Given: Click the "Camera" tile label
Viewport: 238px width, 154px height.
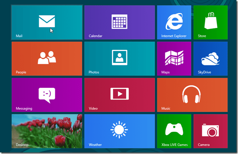Looking at the screenshot, I should tap(203, 145).
